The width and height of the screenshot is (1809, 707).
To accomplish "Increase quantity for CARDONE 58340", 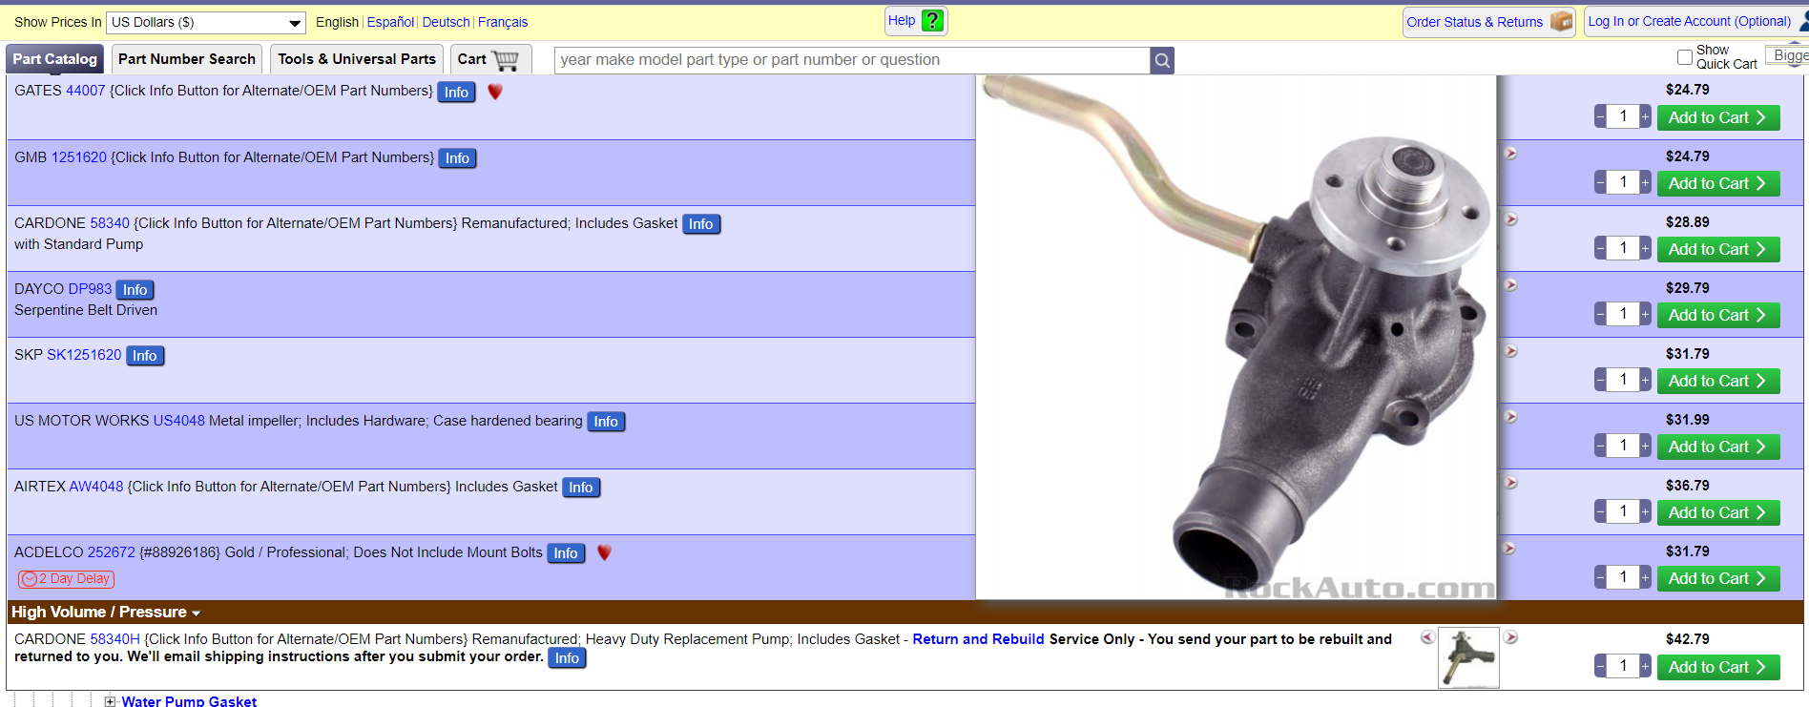I will [1646, 248].
